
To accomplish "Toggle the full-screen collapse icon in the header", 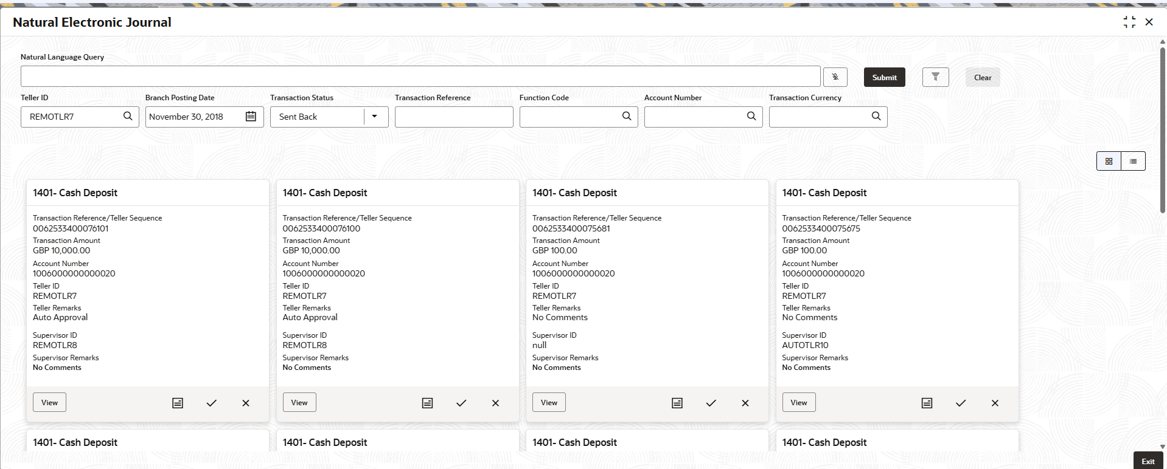I will pos(1129,22).
